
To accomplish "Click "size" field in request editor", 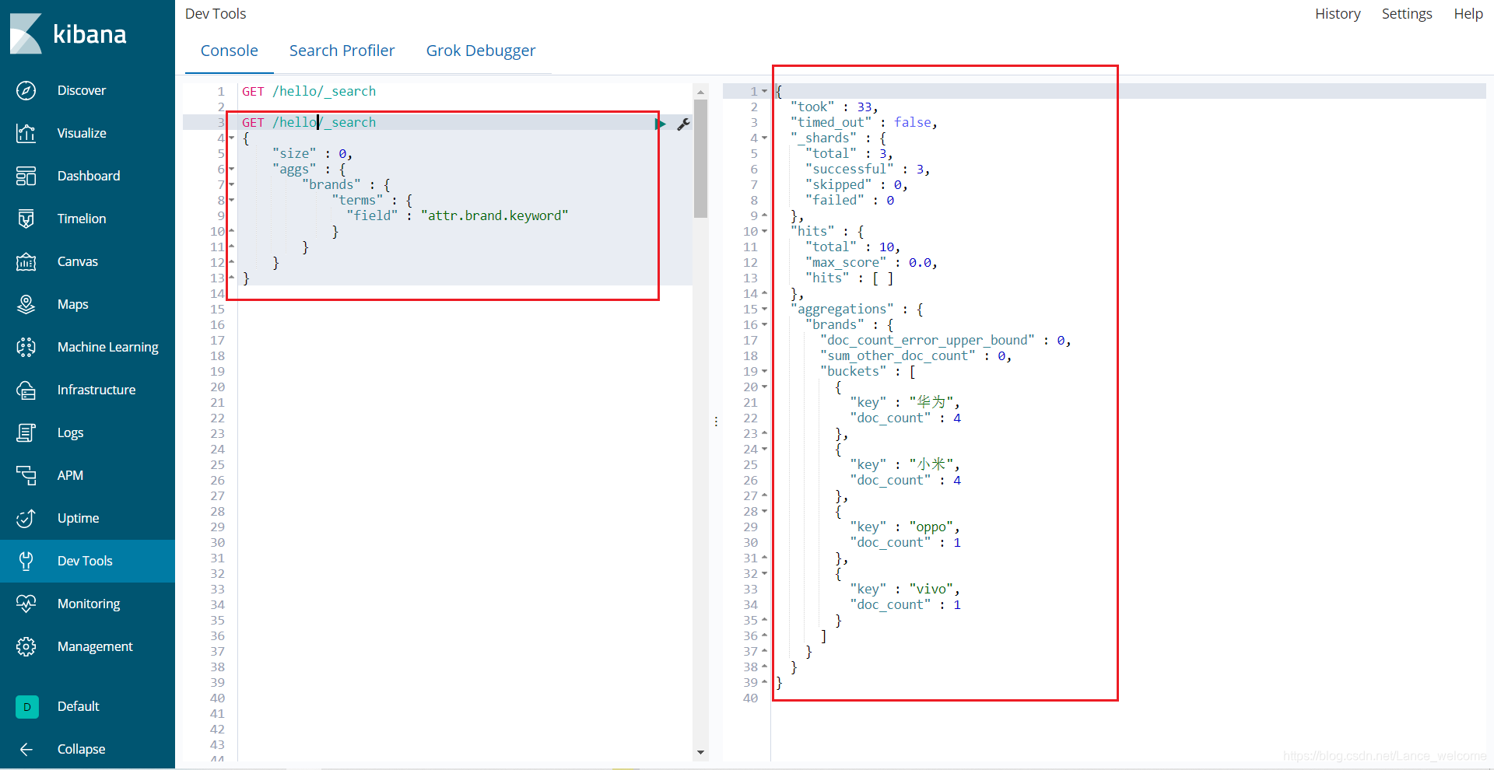I will [x=294, y=153].
